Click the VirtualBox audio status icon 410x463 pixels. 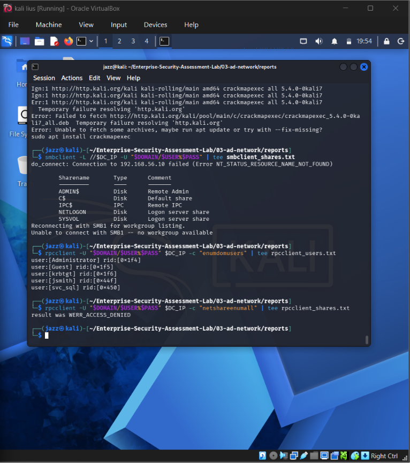(x=284, y=456)
